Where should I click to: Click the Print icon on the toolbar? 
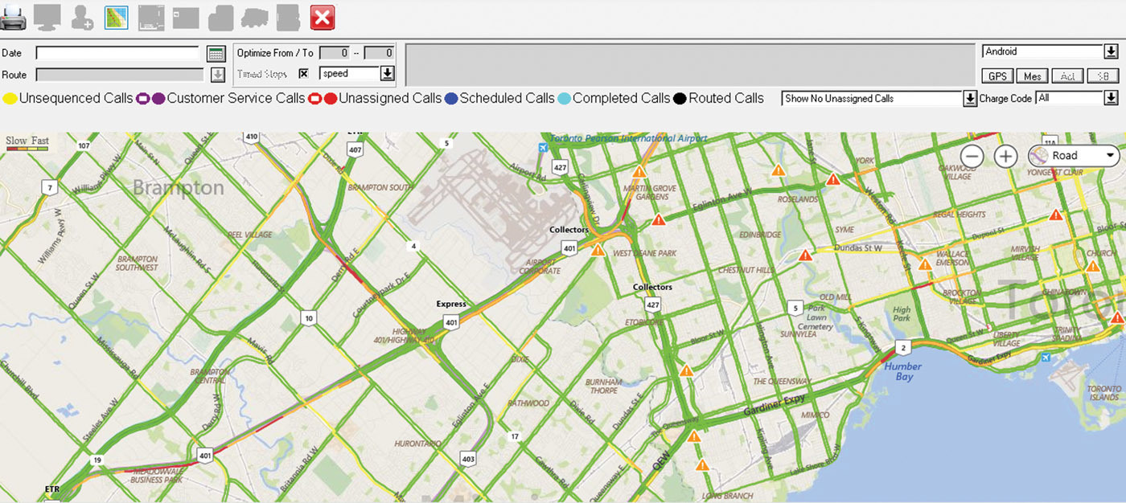[14, 16]
